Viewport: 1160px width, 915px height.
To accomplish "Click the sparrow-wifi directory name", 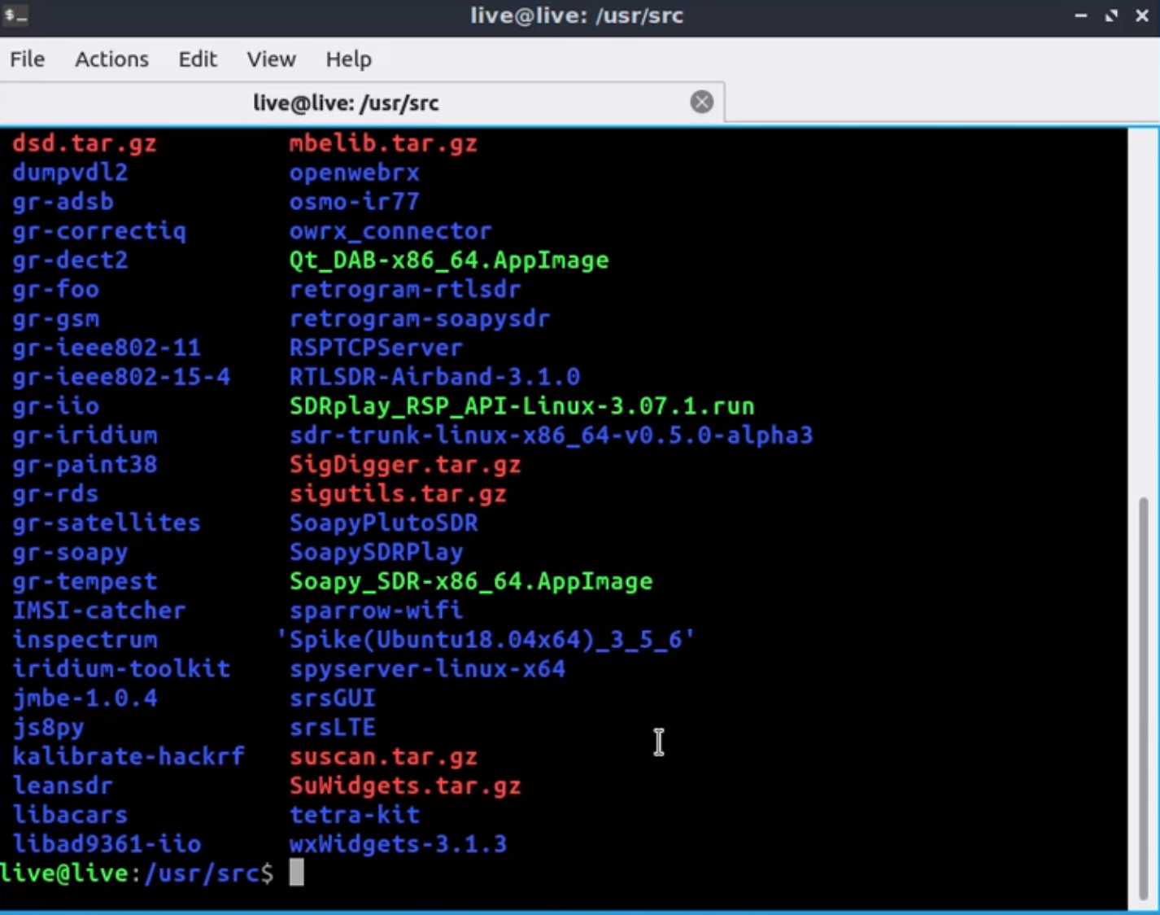I will point(376,611).
